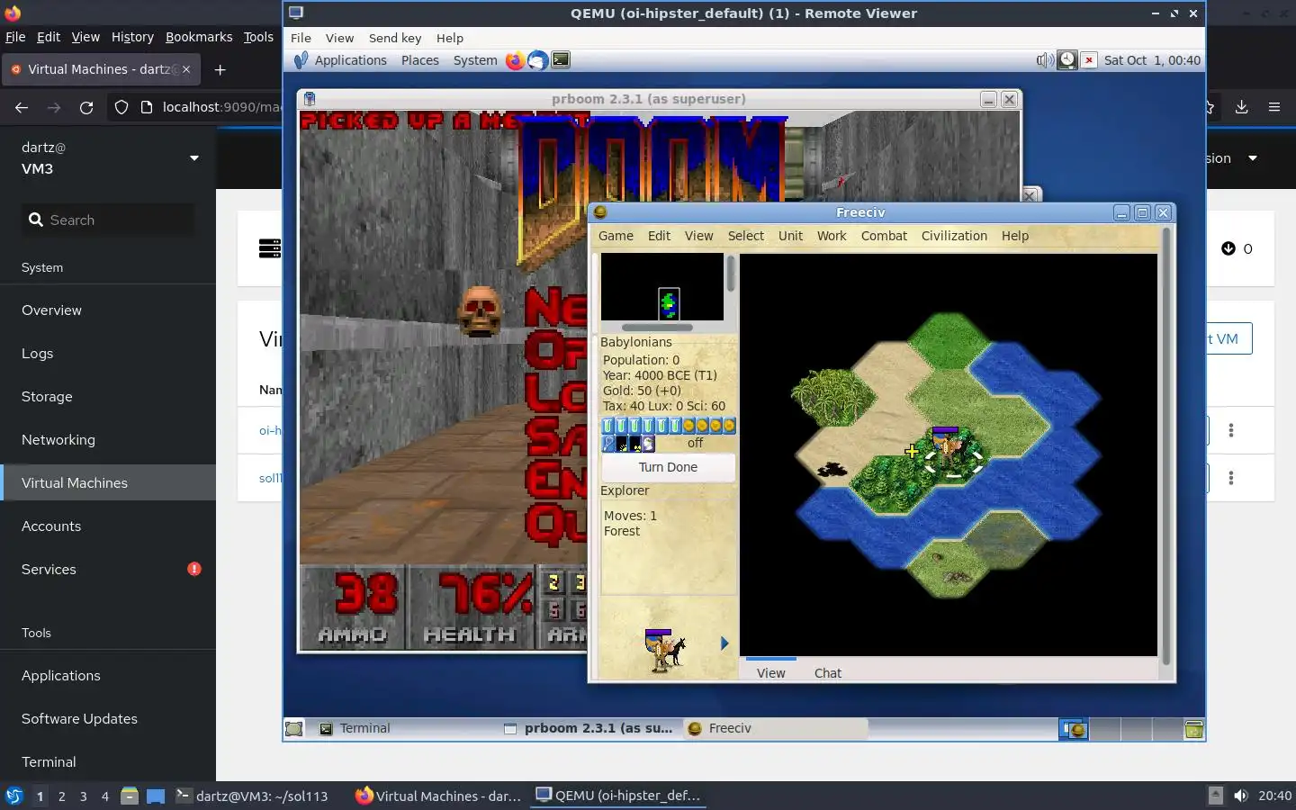1296x810 pixels.
Task: Click the VM clock Sat Oct 1, 00:40
Action: (x=1152, y=60)
